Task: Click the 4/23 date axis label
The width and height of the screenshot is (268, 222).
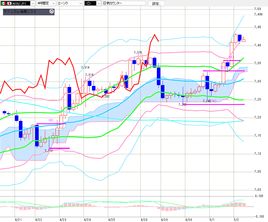Action: 63,220
